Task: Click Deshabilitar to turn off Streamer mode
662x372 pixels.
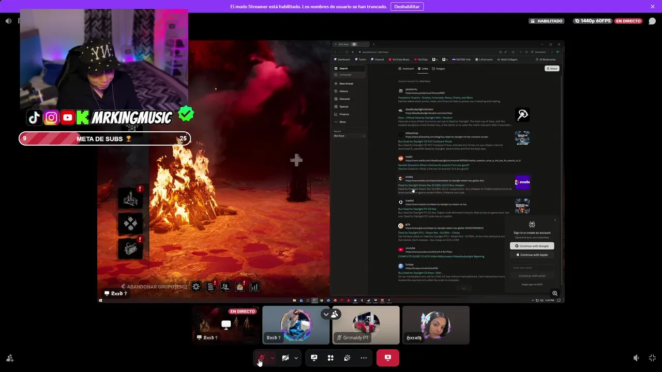Action: pos(407,7)
